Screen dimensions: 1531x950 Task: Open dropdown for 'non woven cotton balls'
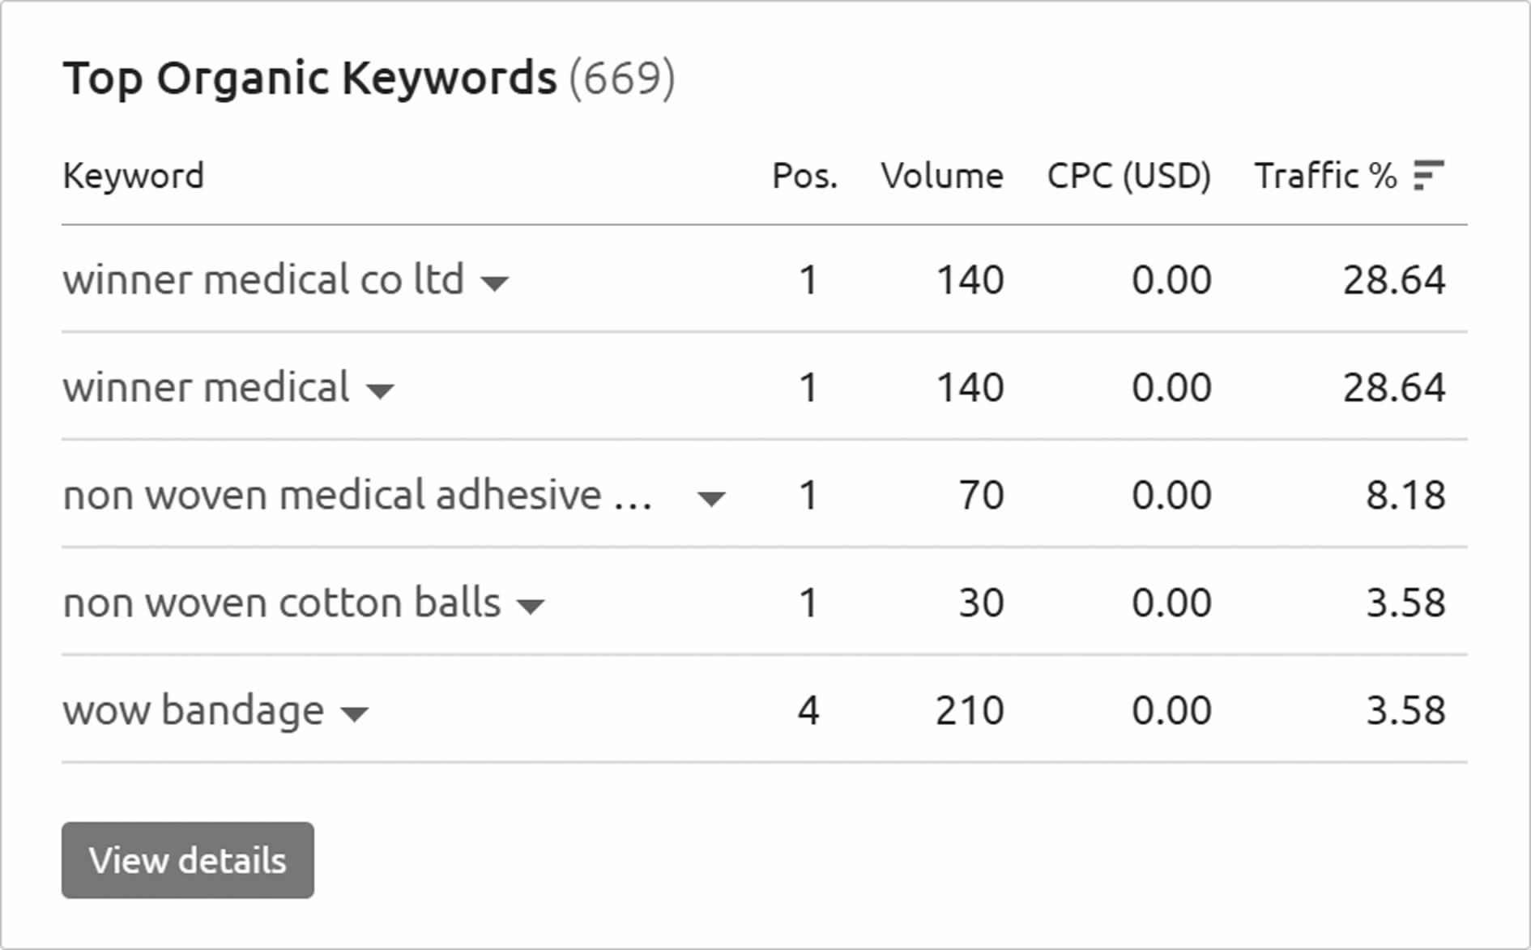click(531, 607)
